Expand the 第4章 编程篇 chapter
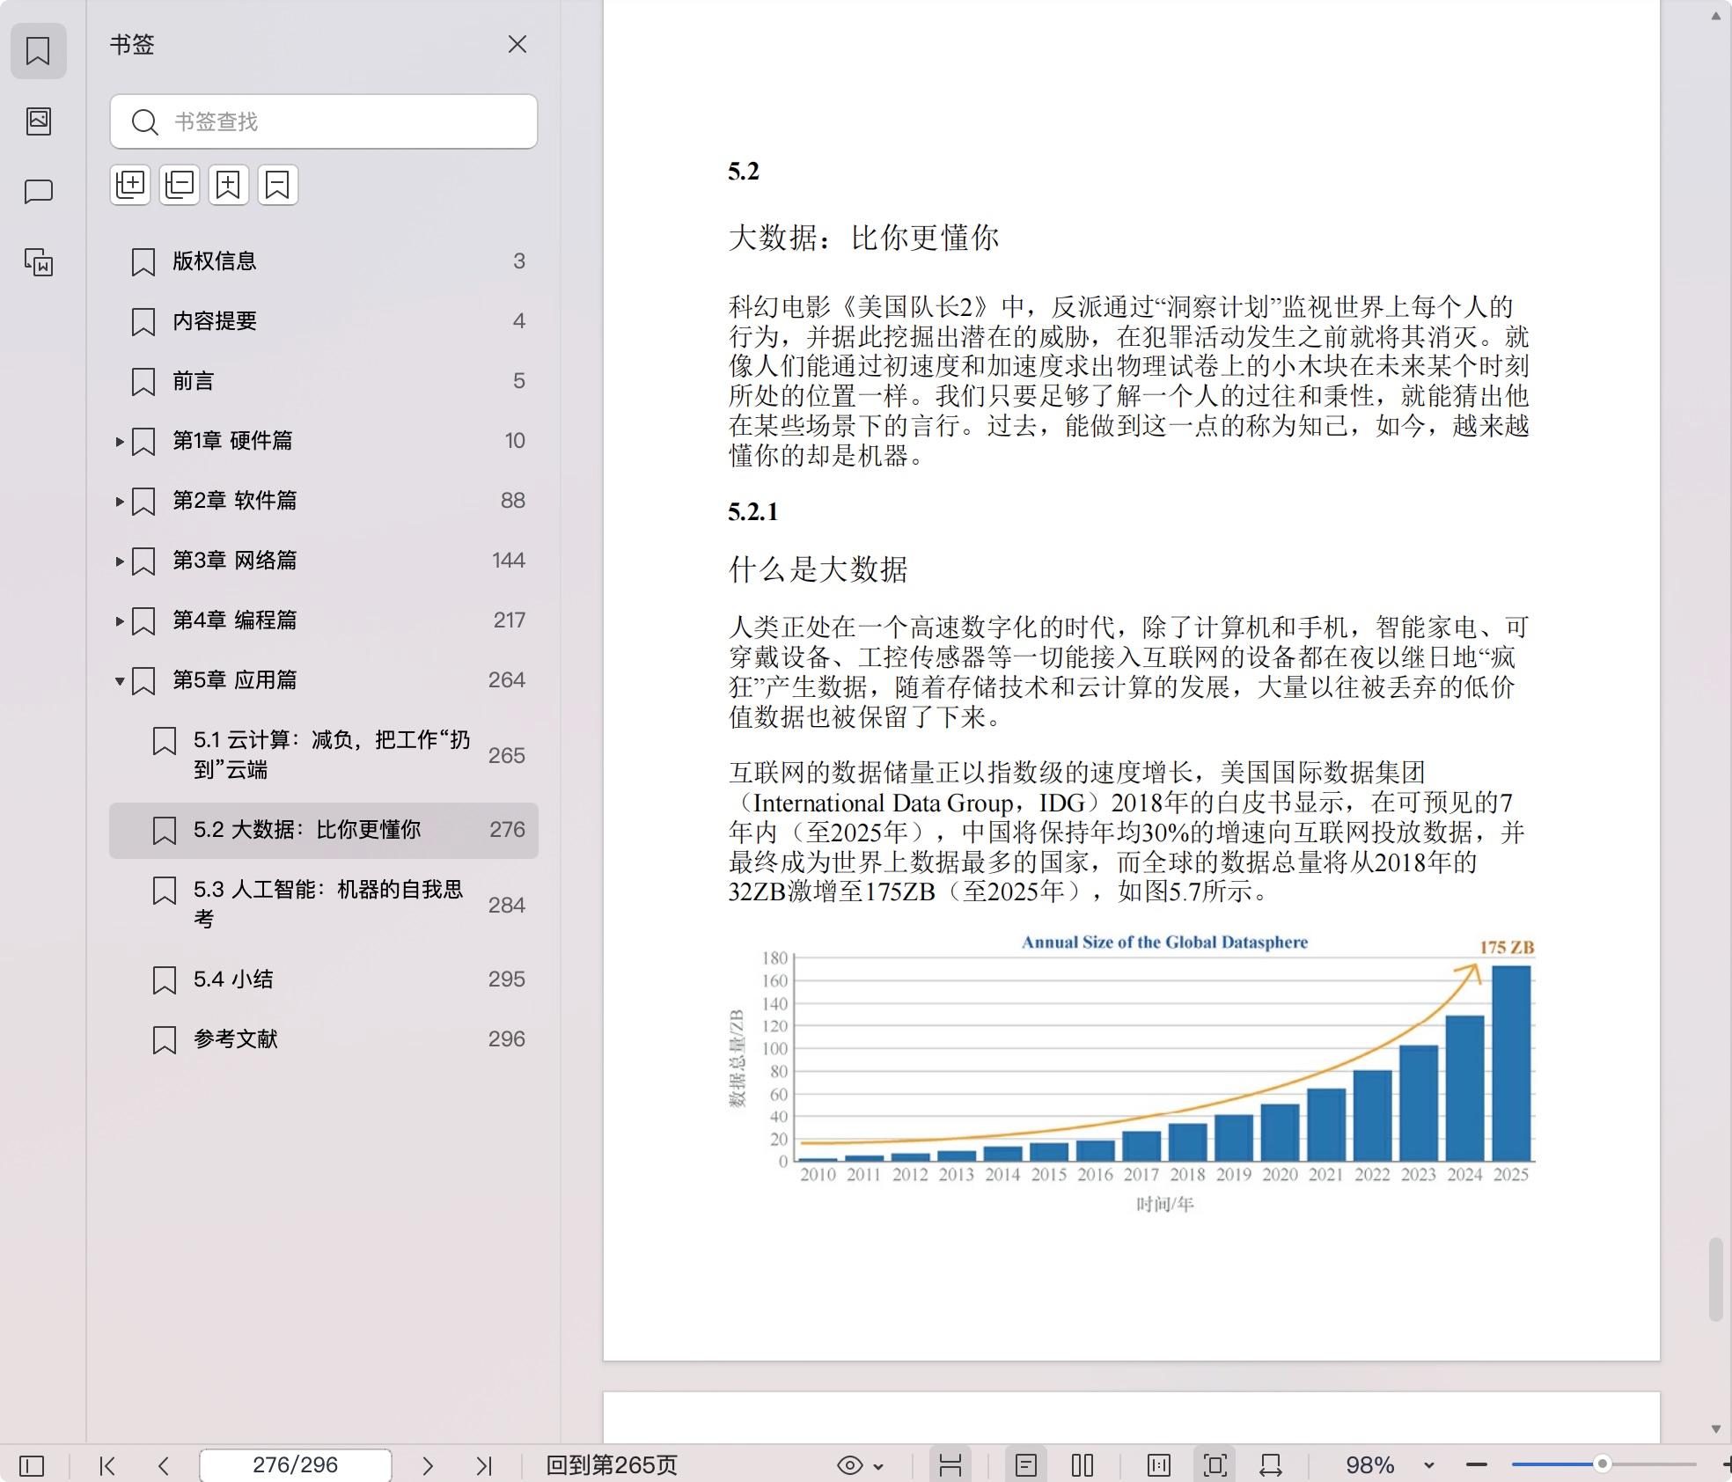Image resolution: width=1732 pixels, height=1482 pixels. [x=120, y=620]
